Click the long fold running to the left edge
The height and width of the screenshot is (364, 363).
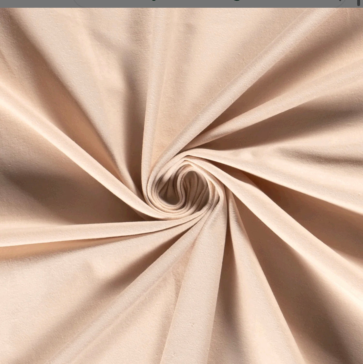click(x=65, y=232)
